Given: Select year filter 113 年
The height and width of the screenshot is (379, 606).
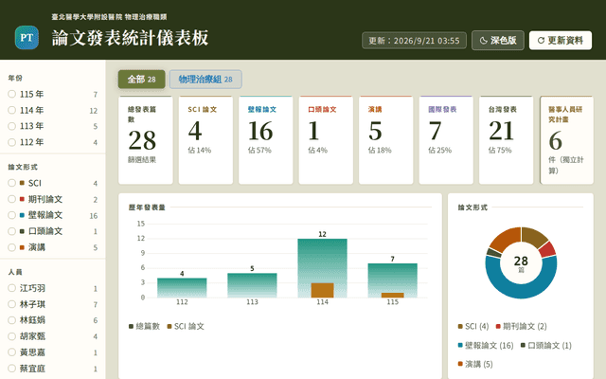Looking at the screenshot, I should point(53,126).
